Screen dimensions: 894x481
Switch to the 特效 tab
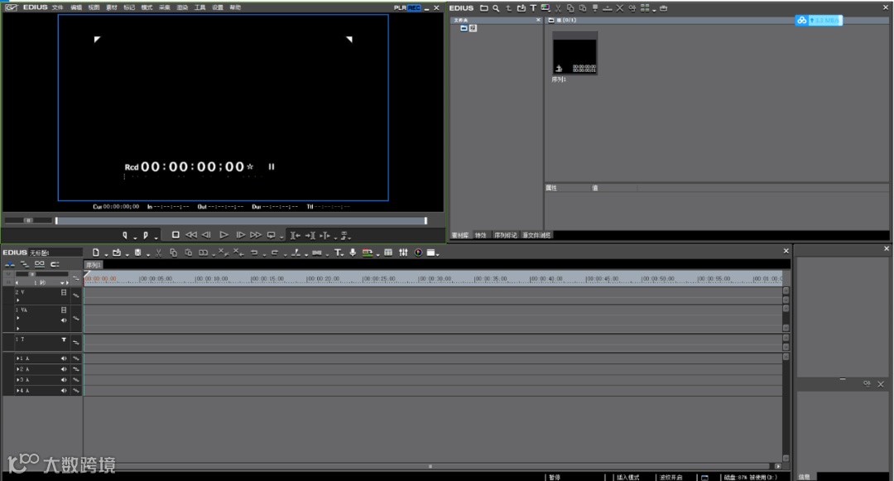[481, 235]
